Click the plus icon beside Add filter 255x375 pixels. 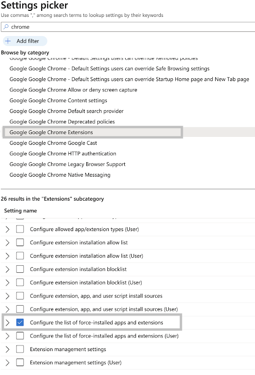click(x=8, y=41)
